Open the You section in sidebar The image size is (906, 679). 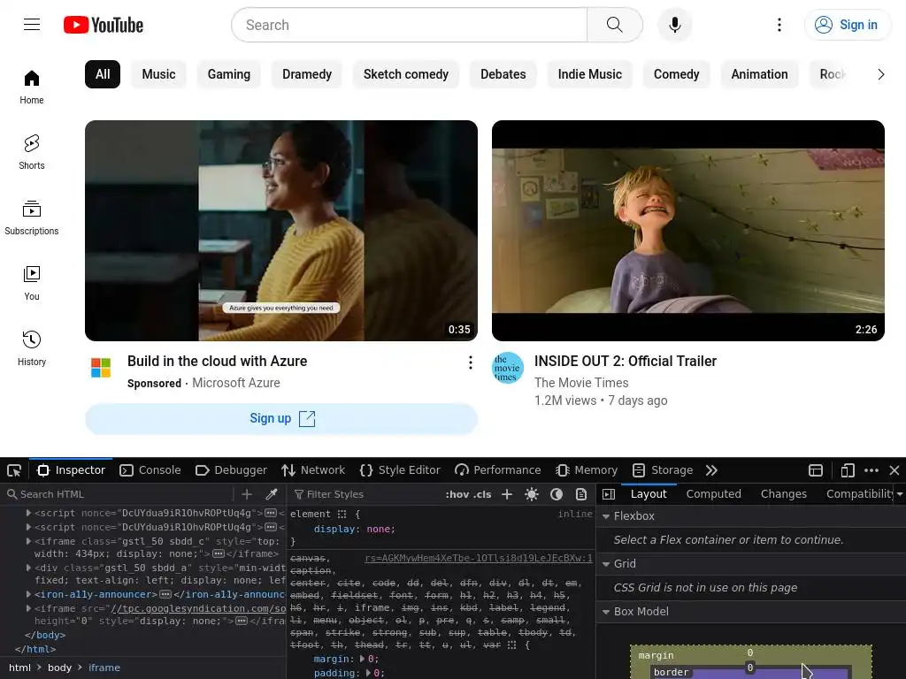(x=32, y=284)
